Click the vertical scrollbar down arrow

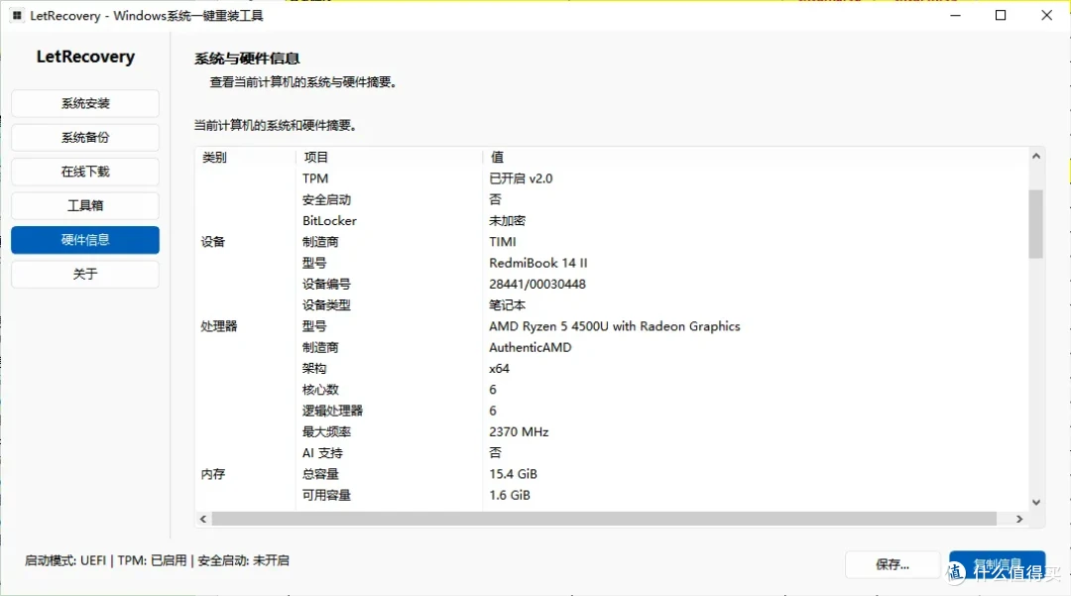tap(1036, 503)
